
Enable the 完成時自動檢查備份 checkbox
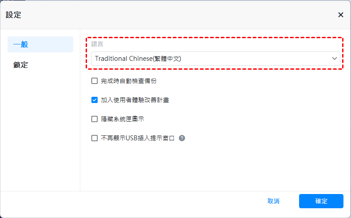(95, 81)
